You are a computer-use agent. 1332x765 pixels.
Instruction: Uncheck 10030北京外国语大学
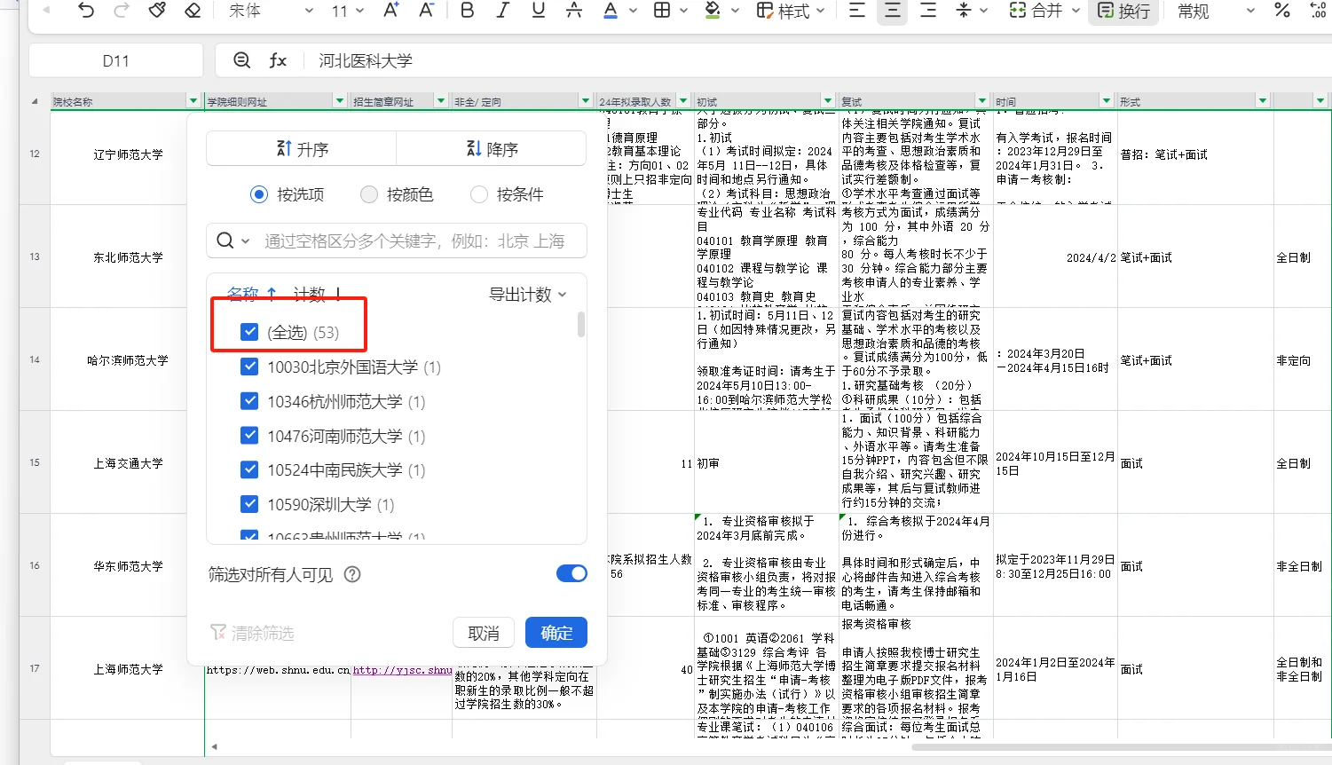pyautogui.click(x=249, y=367)
